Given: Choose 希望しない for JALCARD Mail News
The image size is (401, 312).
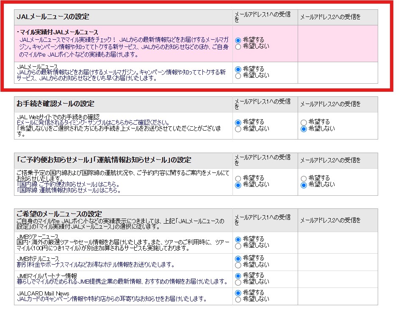Looking at the screenshot, I should [x=238, y=299].
